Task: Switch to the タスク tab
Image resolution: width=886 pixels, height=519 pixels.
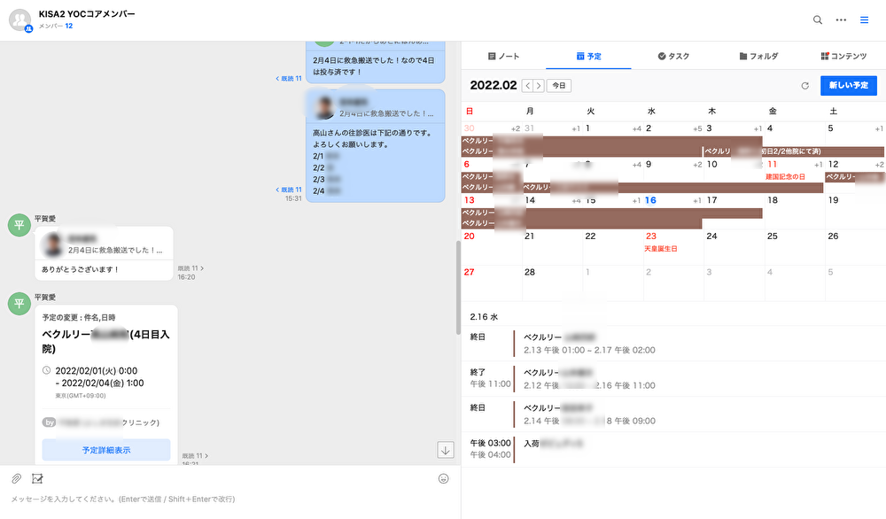Action: tap(673, 56)
